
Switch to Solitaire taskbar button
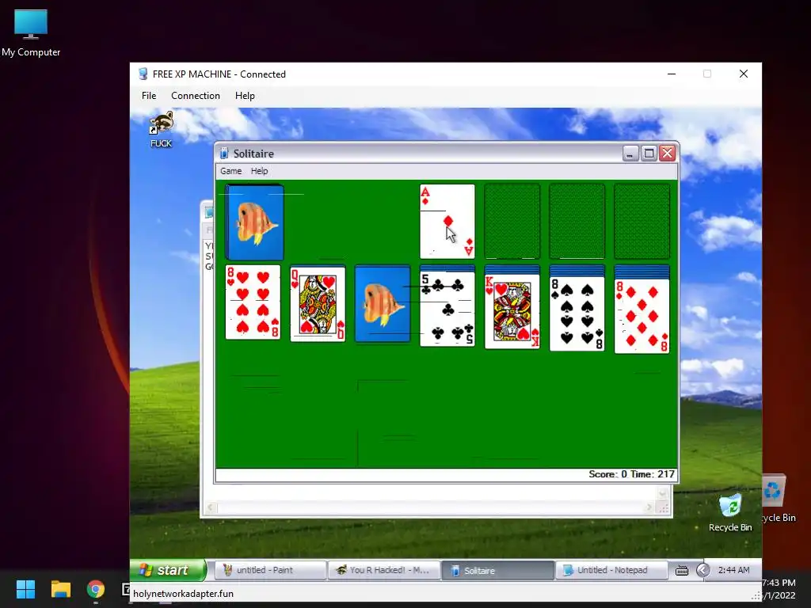[x=497, y=570]
